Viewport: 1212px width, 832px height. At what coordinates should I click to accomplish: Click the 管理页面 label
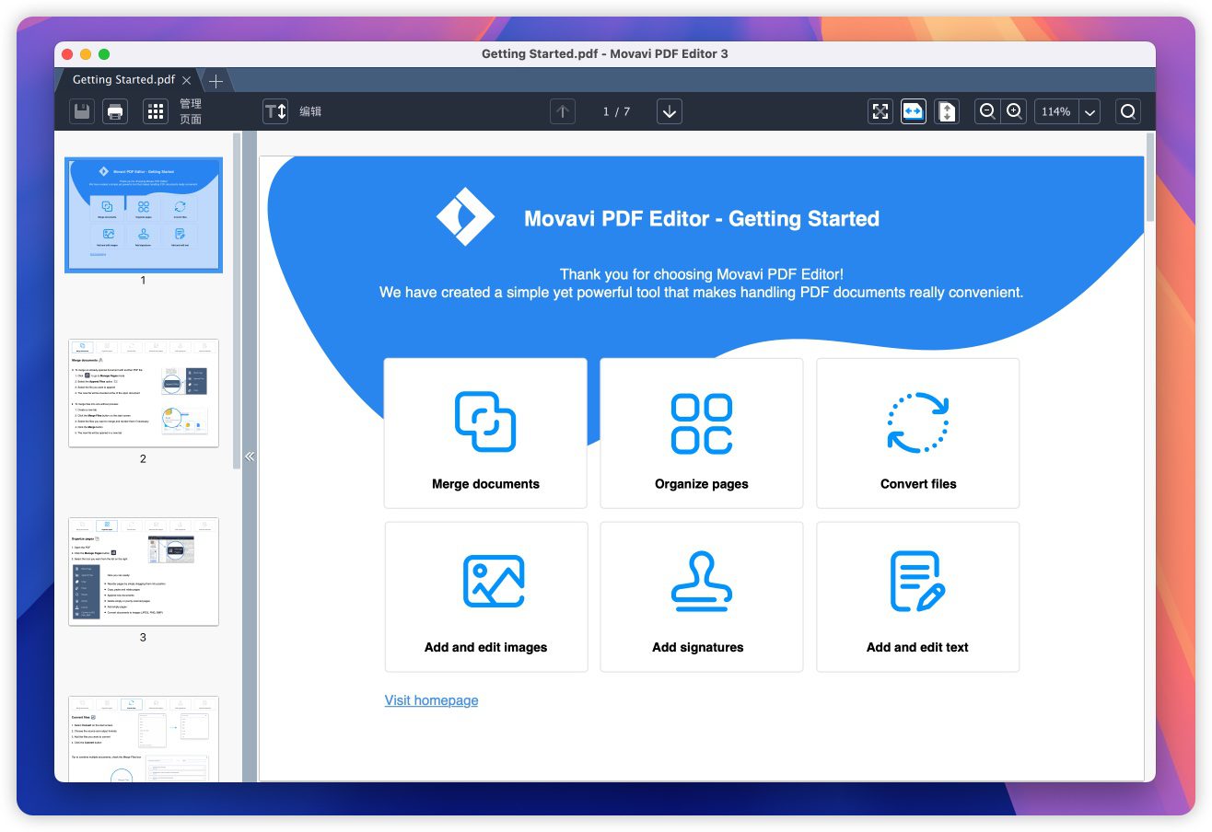click(x=191, y=111)
